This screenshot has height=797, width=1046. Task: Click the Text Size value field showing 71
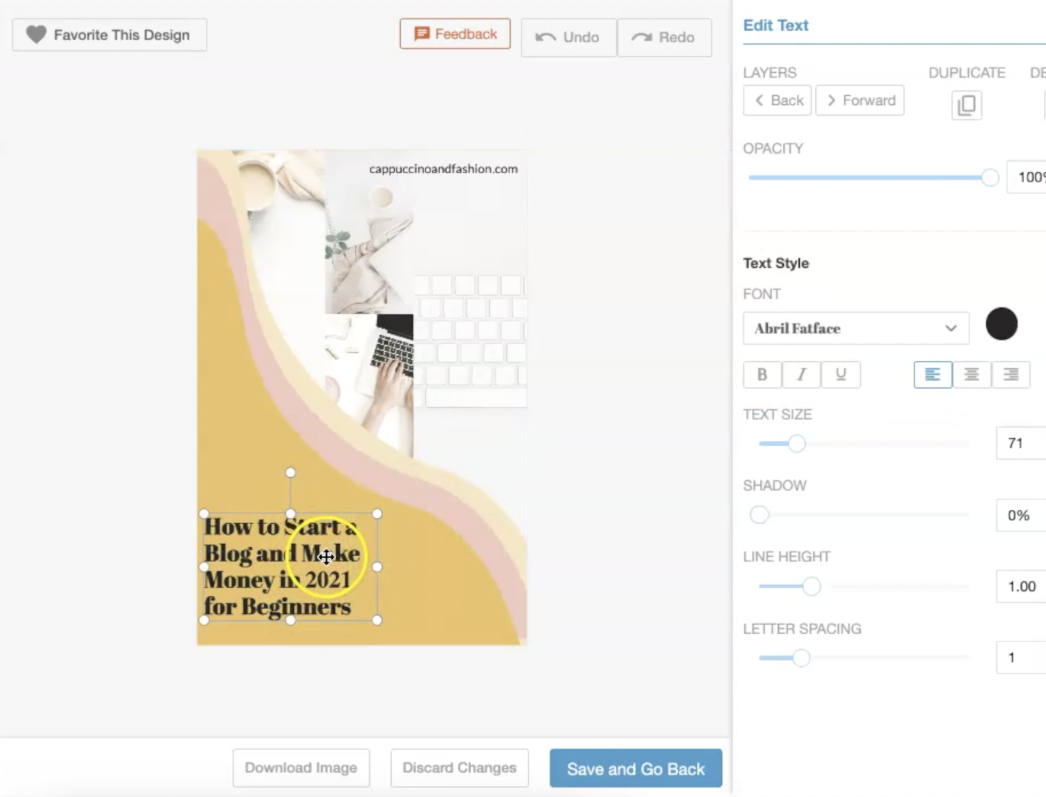point(1021,443)
